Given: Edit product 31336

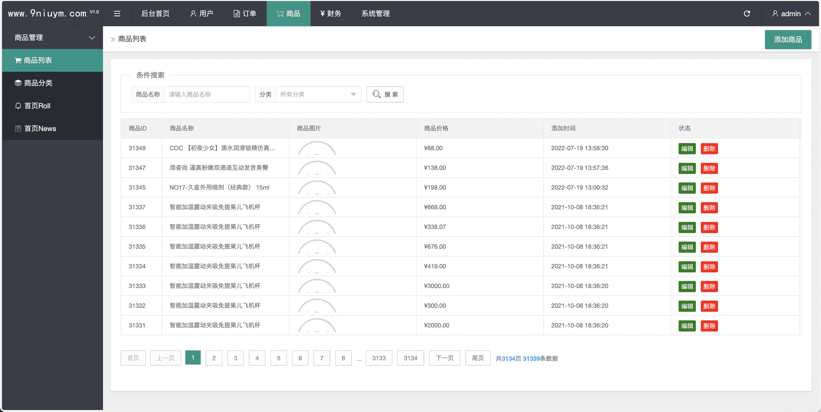Looking at the screenshot, I should pyautogui.click(x=687, y=227).
